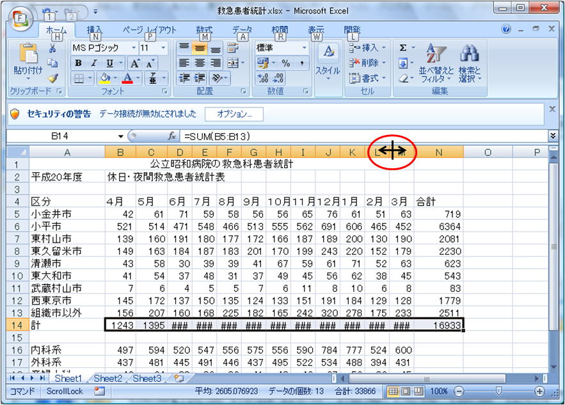This screenshot has height=405, width=565.
Task: Click the insert new worksheet tab icon
Action: (x=179, y=378)
